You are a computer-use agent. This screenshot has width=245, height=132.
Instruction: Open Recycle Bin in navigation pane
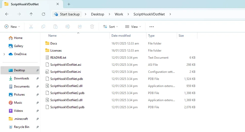20,127
